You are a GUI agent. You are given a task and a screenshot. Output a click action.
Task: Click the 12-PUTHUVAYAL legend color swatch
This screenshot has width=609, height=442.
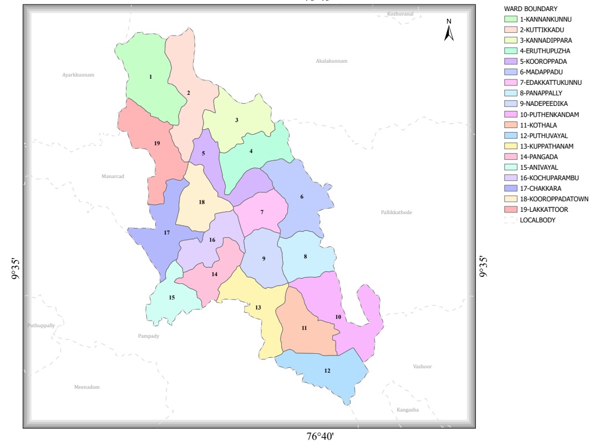[x=511, y=135]
